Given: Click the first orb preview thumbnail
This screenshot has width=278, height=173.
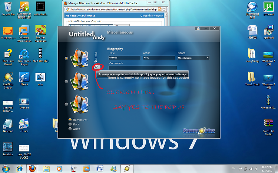Looking at the screenshot, I should click(79, 58).
